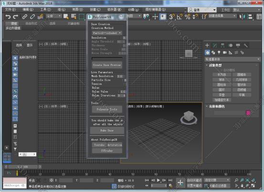264x192 pixels.
Task: Toggle the Angle Snap icon
Action: tap(180, 17)
